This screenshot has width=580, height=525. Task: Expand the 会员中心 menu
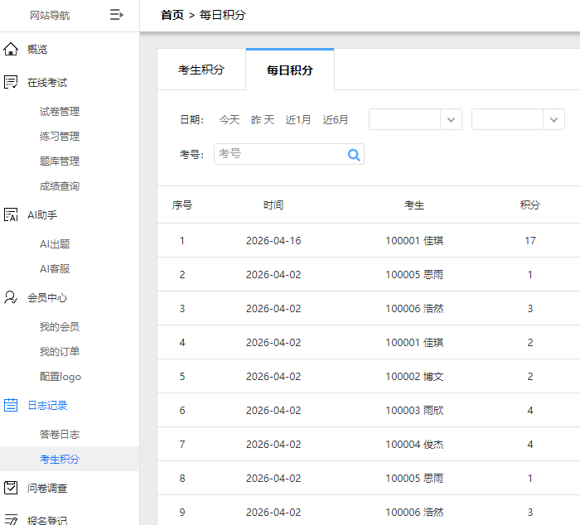tap(47, 297)
